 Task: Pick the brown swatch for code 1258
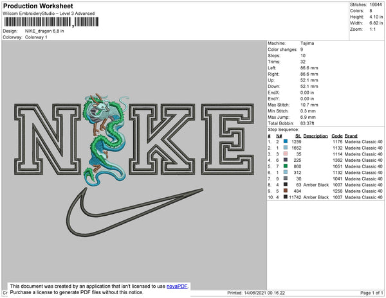[286, 191]
